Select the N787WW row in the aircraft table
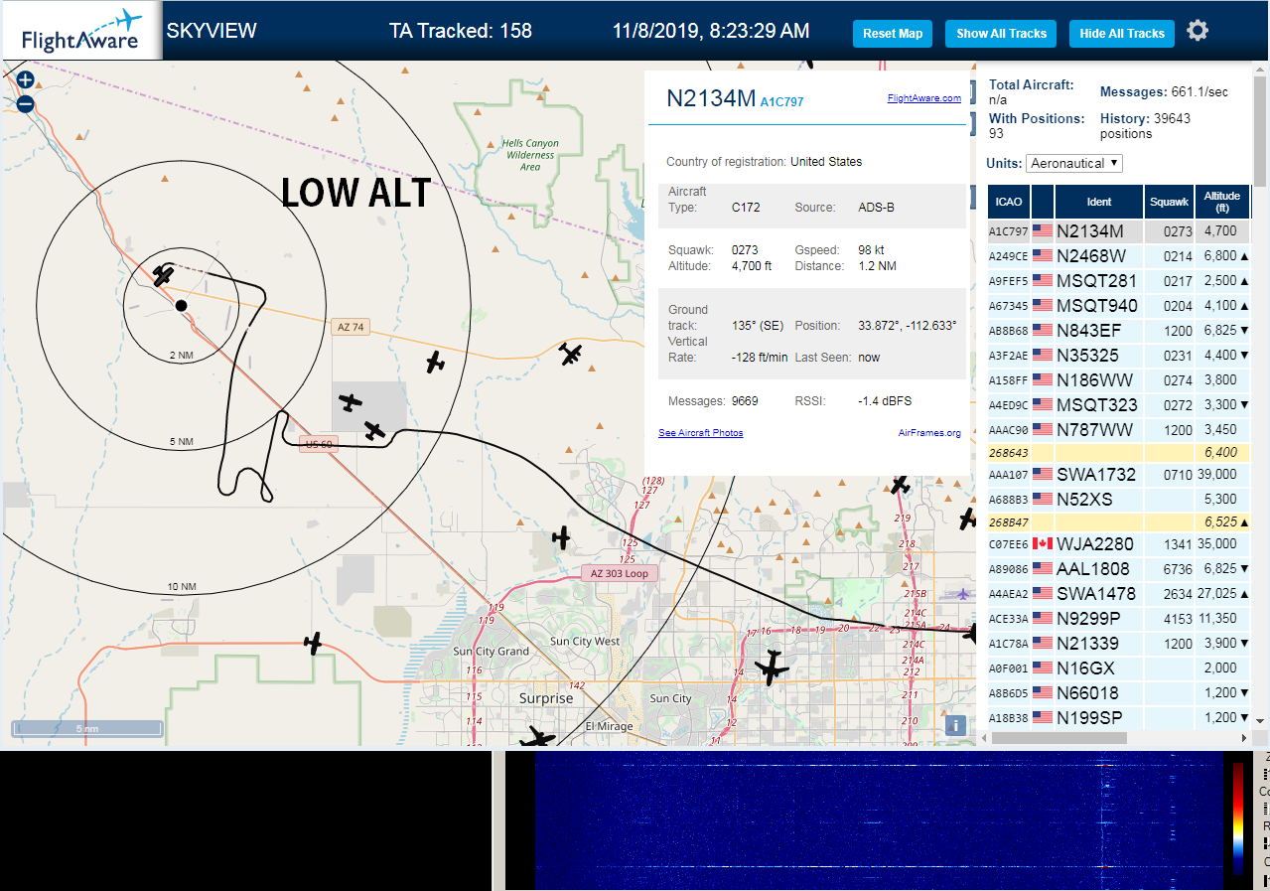The image size is (1270, 891). pos(1119,430)
